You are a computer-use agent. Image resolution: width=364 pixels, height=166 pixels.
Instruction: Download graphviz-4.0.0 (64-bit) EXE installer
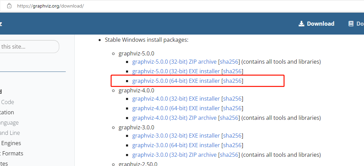point(176,108)
